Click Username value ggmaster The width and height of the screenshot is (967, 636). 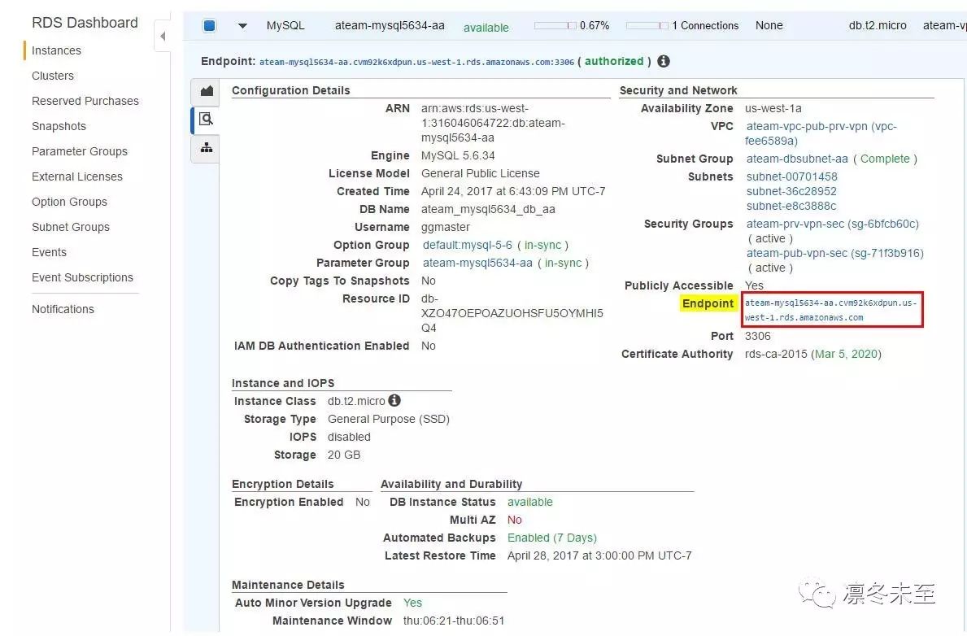(445, 228)
